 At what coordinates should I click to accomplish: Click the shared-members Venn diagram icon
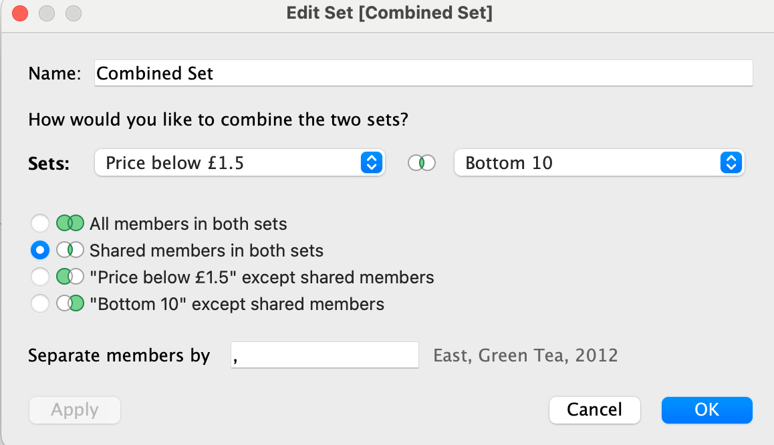70,250
